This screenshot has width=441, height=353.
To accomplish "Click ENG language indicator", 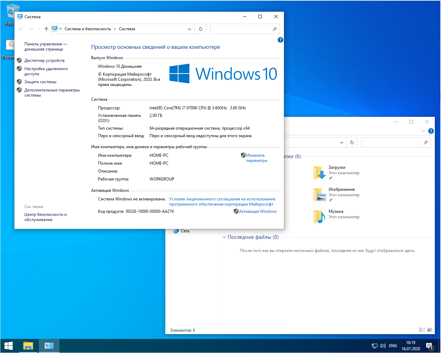I will [393, 346].
